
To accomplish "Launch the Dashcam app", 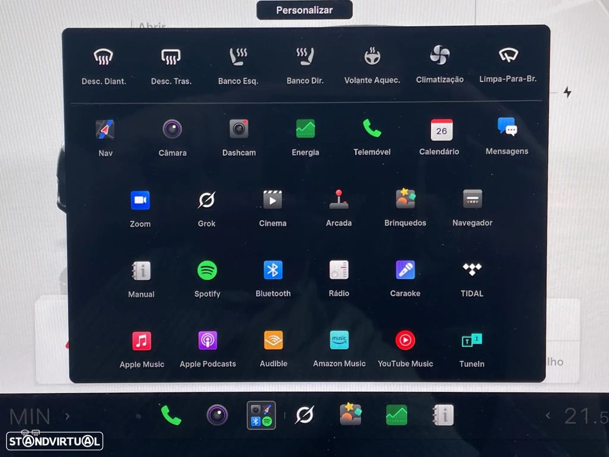I will coord(239,129).
